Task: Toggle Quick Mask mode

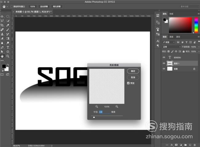Action: point(2,75)
